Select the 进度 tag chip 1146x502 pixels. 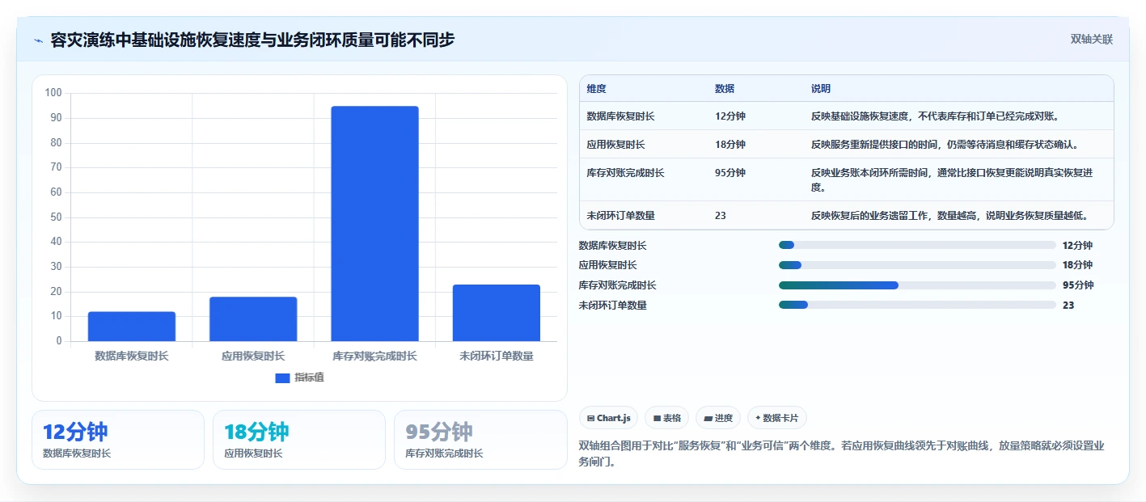point(718,418)
